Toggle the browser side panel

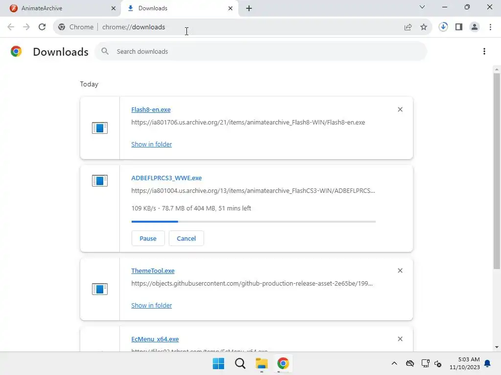coord(459,27)
